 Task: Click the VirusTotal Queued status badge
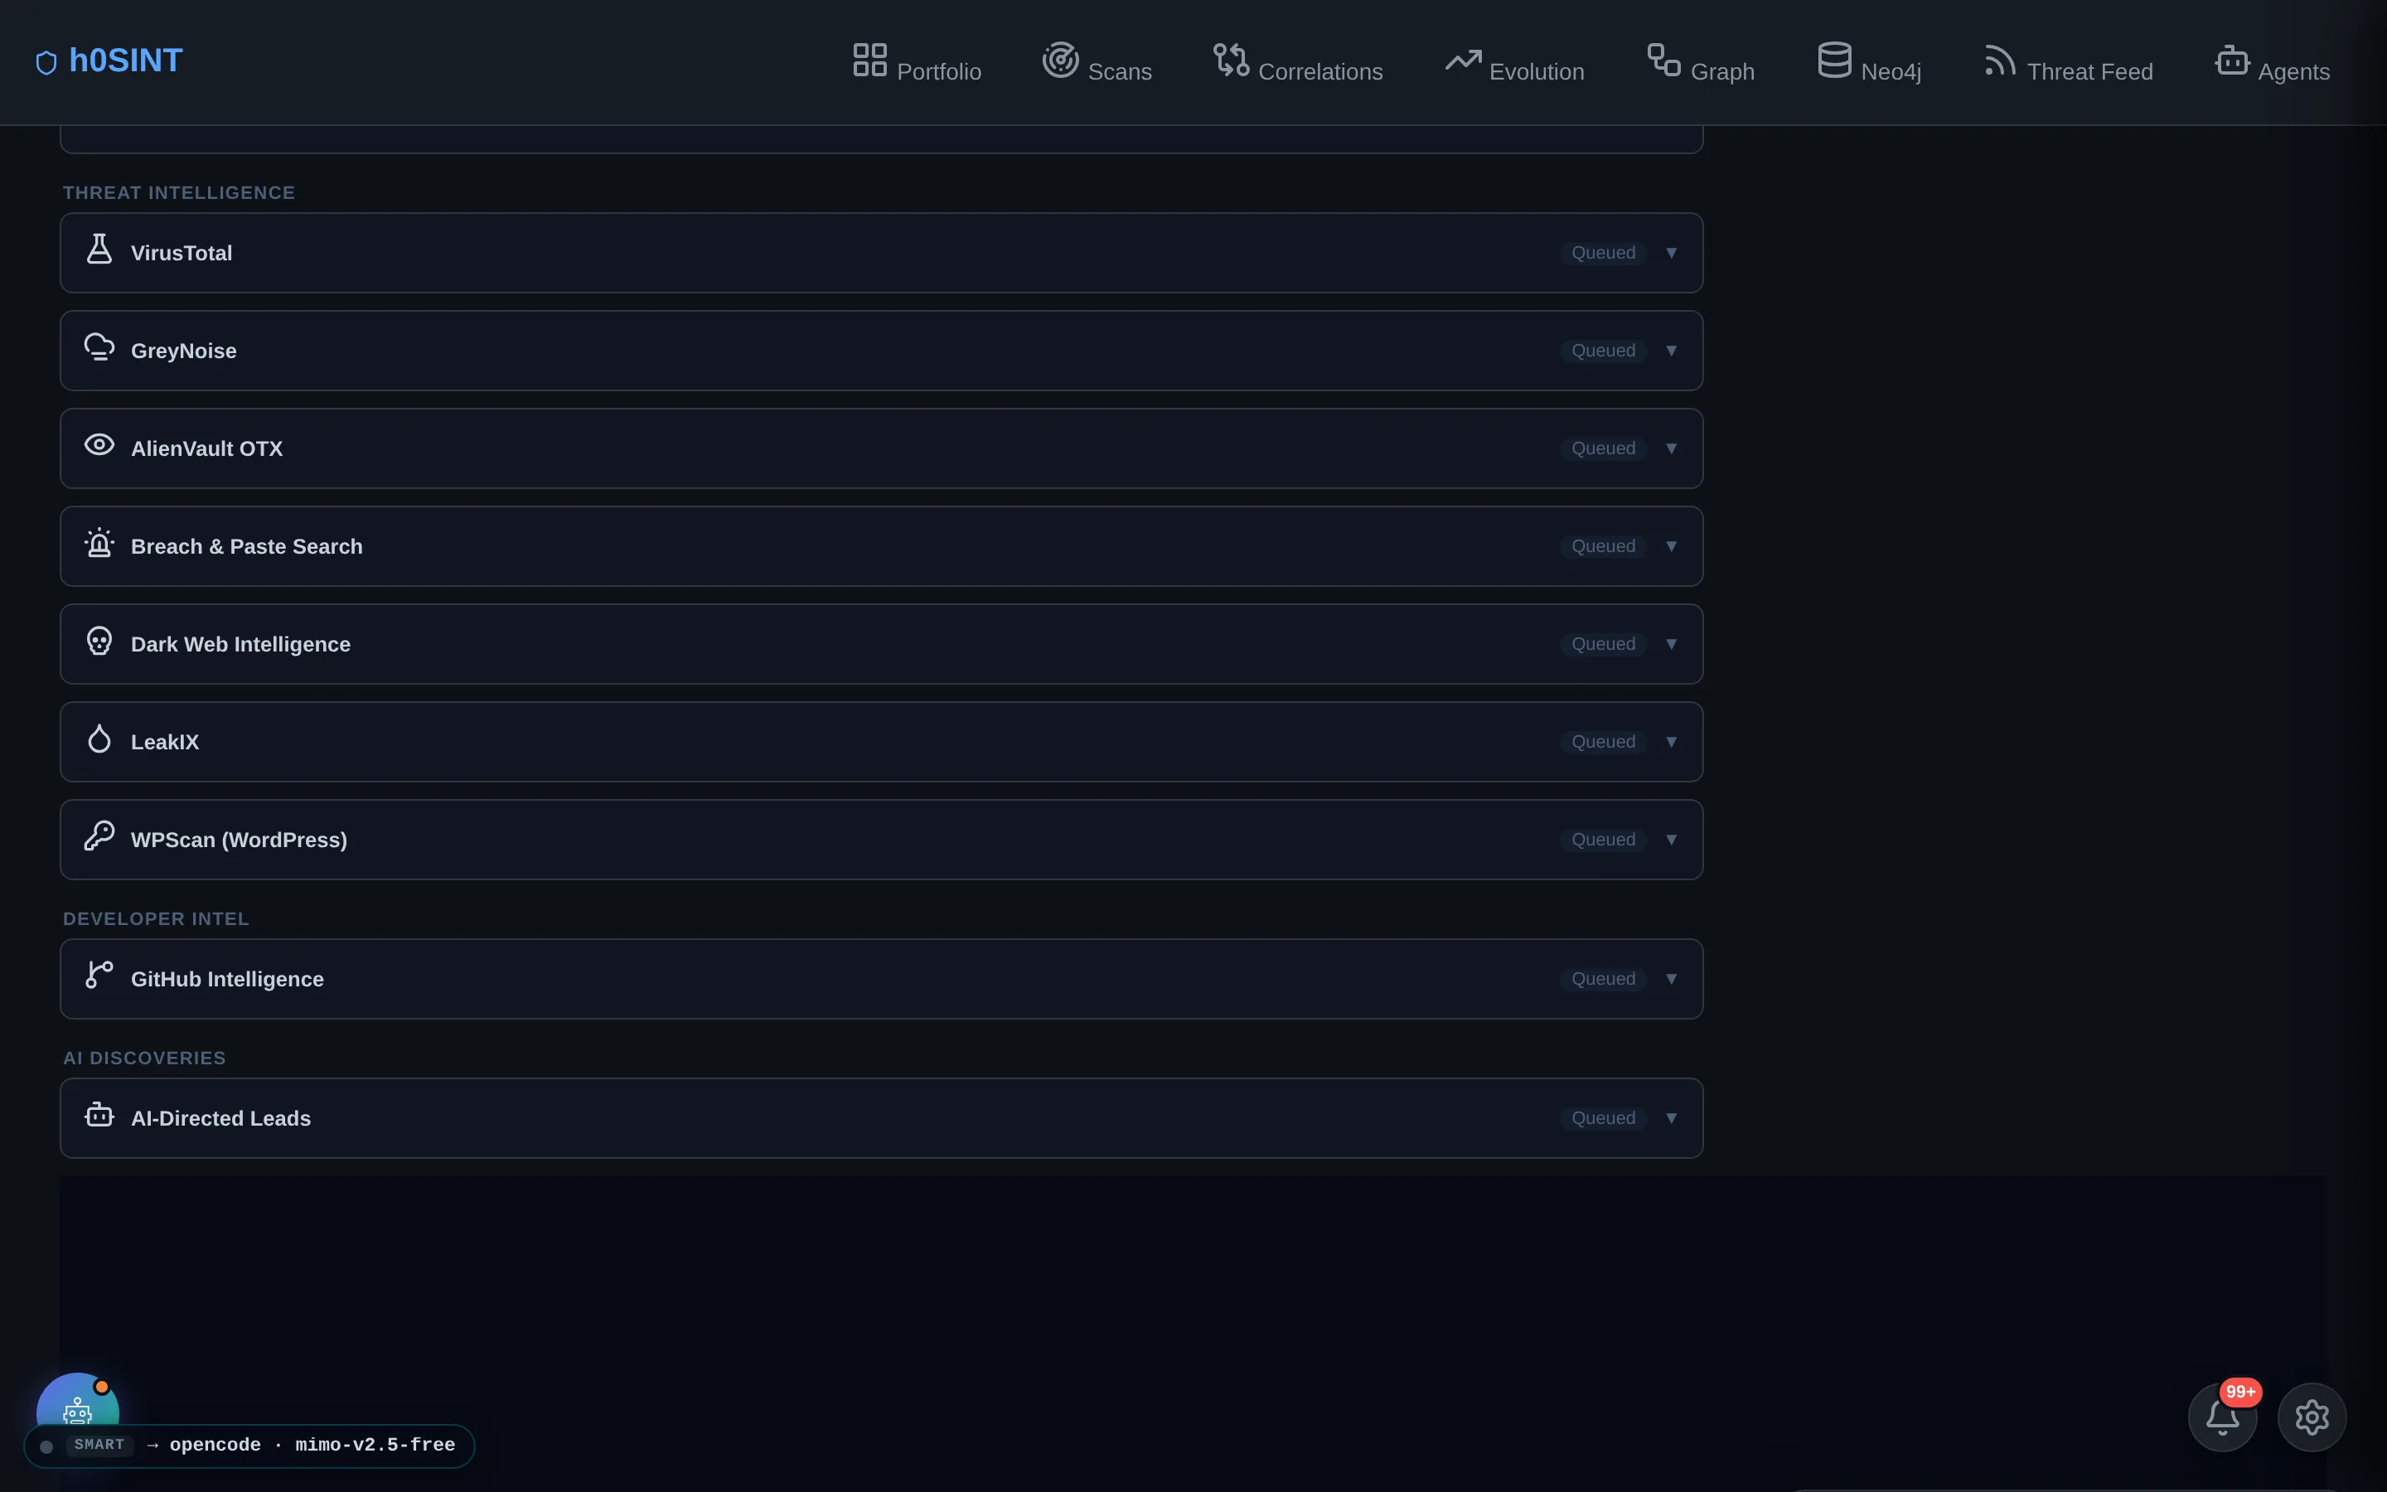pyautogui.click(x=1603, y=253)
